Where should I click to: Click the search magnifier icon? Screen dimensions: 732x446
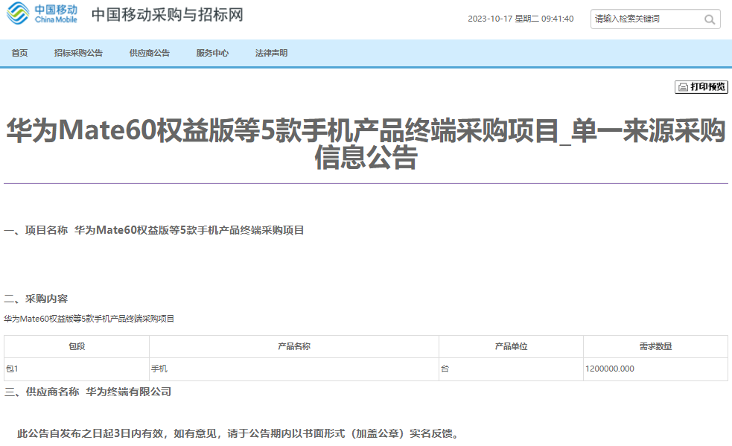point(710,19)
